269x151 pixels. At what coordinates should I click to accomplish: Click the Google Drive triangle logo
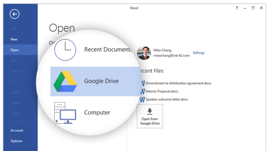(x=65, y=81)
